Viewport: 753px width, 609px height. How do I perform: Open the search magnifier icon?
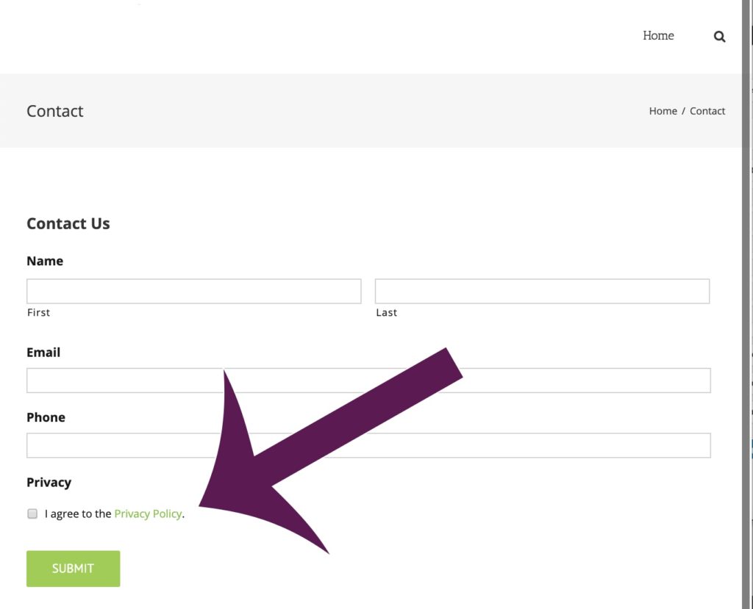[x=718, y=36]
